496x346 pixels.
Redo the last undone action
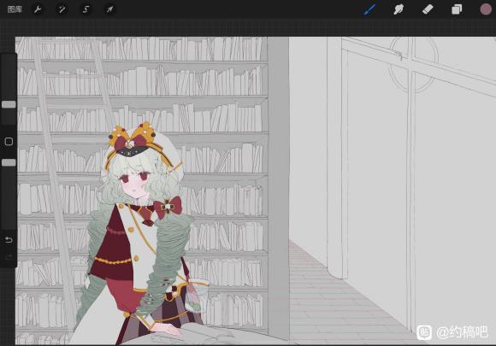(x=9, y=257)
